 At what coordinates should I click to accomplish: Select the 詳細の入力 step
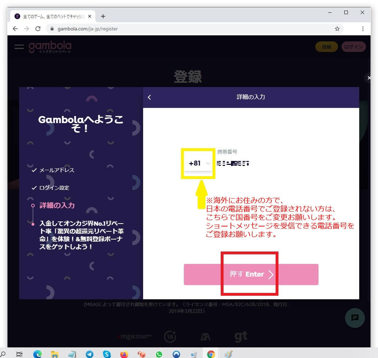tap(53, 206)
